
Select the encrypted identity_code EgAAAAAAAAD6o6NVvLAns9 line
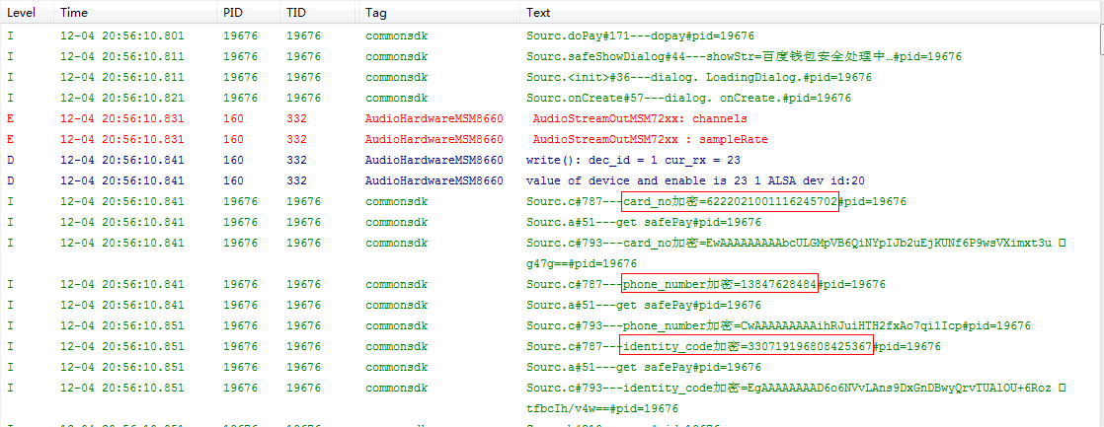coord(789,388)
